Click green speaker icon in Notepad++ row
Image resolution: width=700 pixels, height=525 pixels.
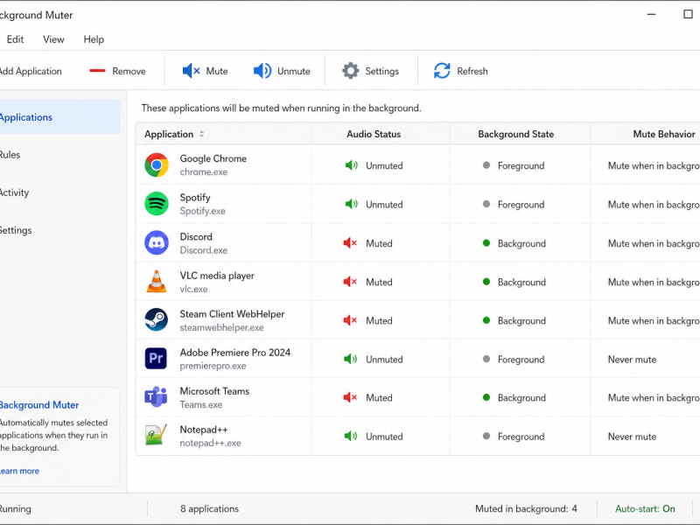[351, 436]
